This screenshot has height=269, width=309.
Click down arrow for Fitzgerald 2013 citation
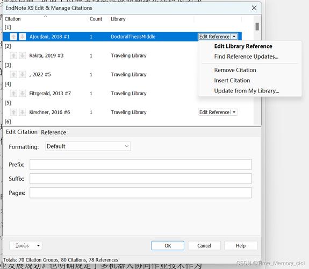tap(22, 94)
